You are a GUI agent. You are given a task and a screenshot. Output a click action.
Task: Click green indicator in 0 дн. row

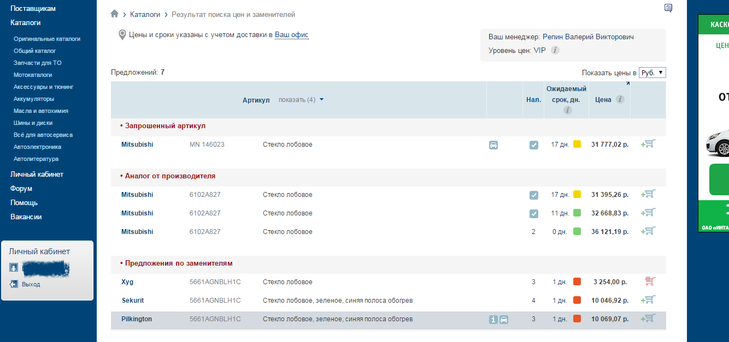click(x=577, y=231)
